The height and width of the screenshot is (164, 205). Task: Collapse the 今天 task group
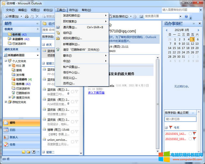tap(166, 128)
